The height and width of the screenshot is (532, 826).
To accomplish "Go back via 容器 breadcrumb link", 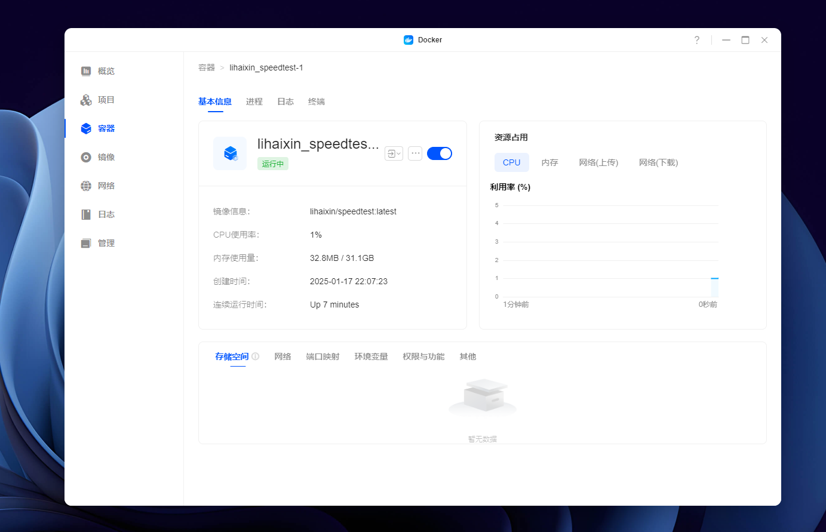I will coord(207,67).
